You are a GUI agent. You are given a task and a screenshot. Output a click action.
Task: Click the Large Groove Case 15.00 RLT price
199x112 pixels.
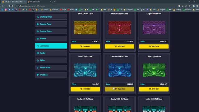pyautogui.click(x=164, y=41)
